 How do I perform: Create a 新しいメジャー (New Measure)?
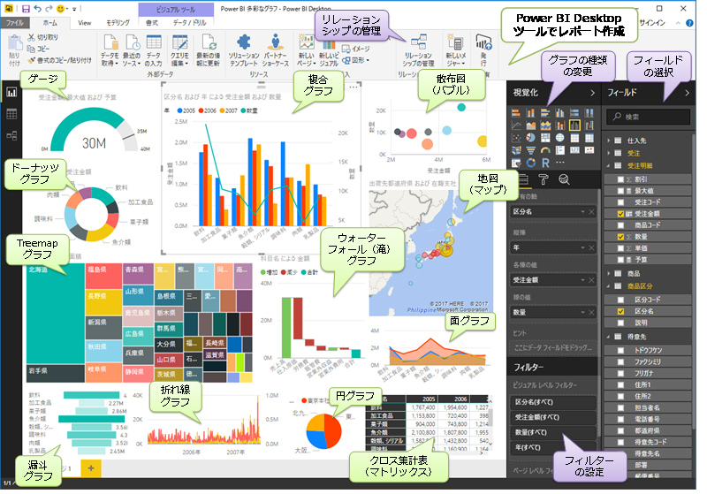456,50
